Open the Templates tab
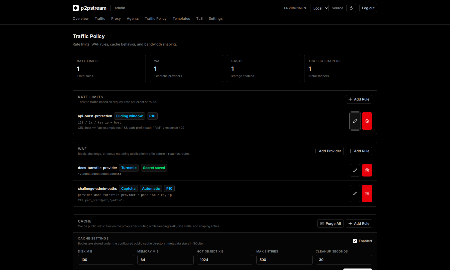This screenshot has height=270, width=450. point(181,18)
